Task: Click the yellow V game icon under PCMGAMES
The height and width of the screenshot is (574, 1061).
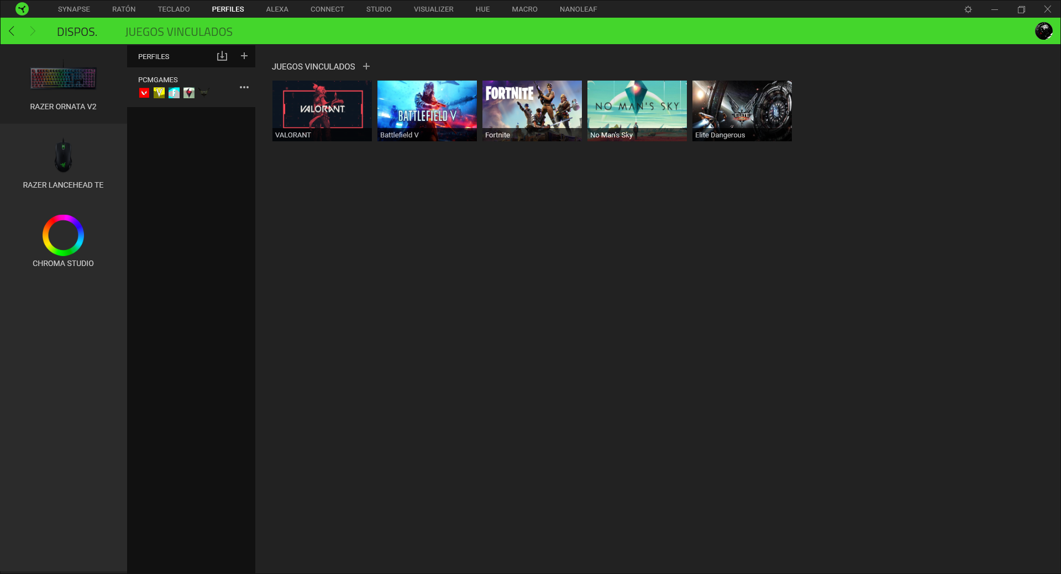Action: (x=159, y=93)
